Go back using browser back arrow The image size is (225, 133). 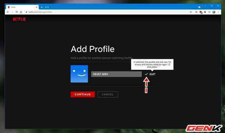8,12
